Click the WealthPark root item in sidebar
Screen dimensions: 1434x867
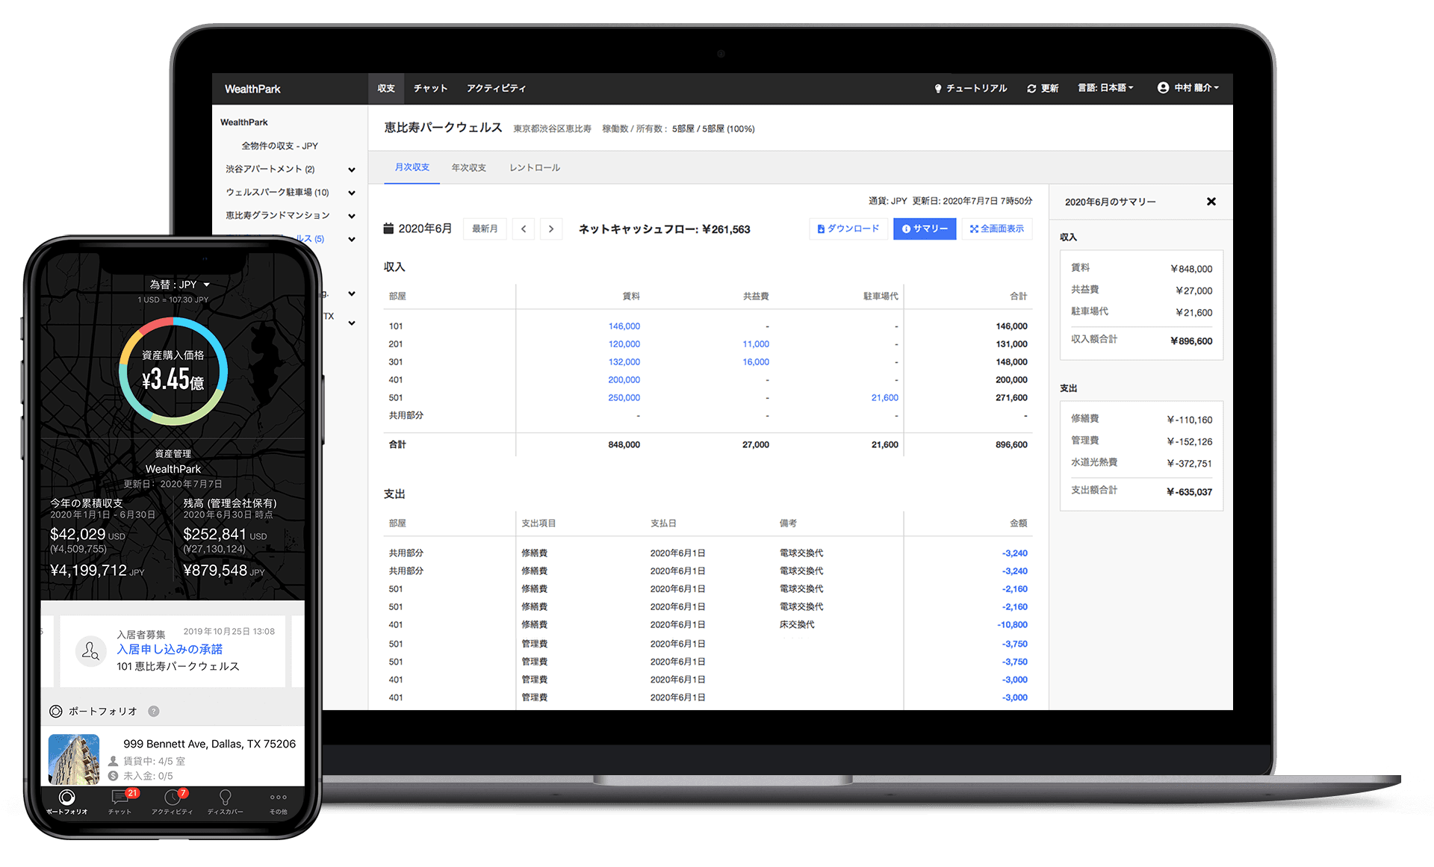[x=244, y=122]
